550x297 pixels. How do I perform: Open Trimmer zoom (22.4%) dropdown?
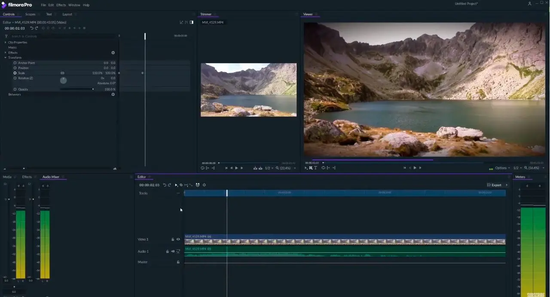tap(286, 168)
